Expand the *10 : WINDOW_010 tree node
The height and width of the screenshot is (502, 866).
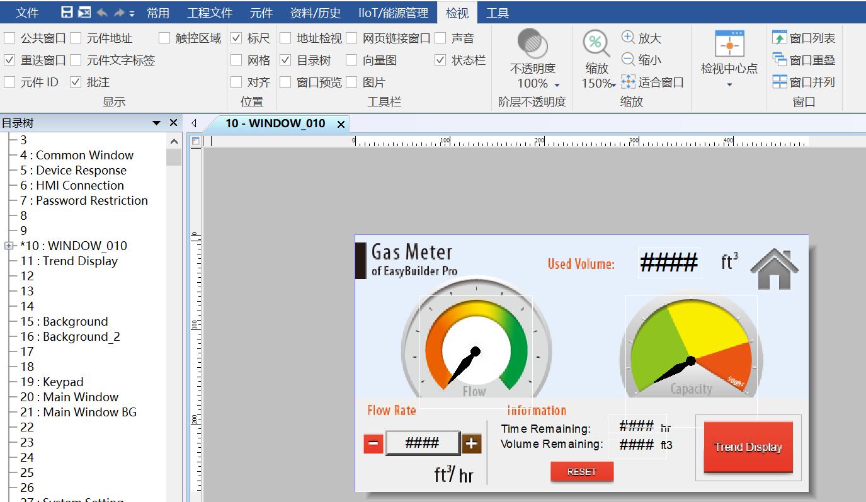pyautogui.click(x=9, y=246)
